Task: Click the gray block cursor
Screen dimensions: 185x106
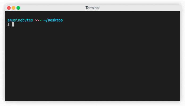Action: click(x=13, y=24)
